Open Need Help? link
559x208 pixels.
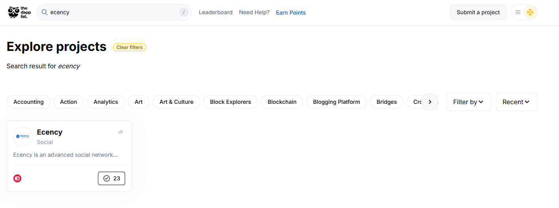[254, 12]
